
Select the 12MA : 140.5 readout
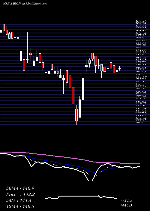click(20, 206)
